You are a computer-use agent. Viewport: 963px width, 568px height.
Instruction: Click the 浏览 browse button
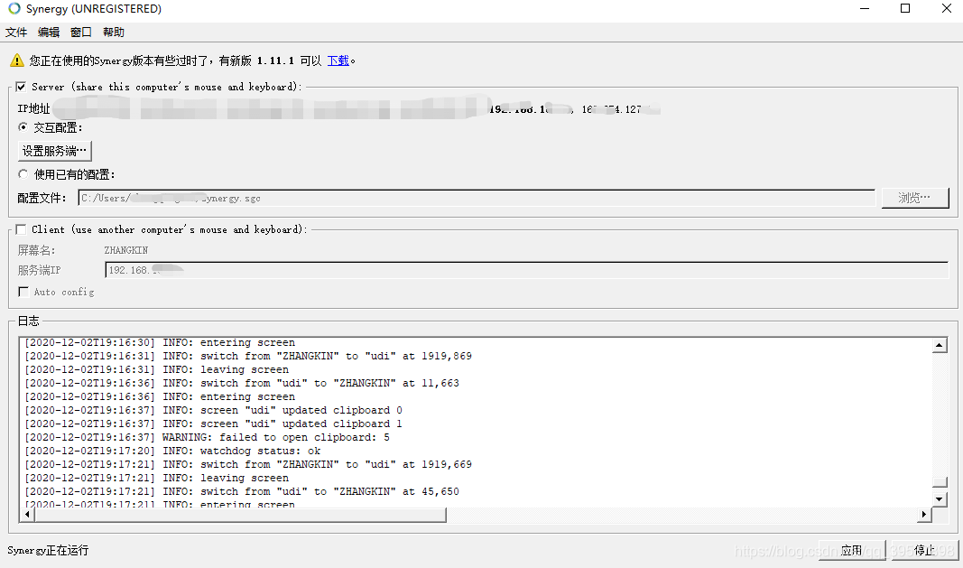(914, 198)
